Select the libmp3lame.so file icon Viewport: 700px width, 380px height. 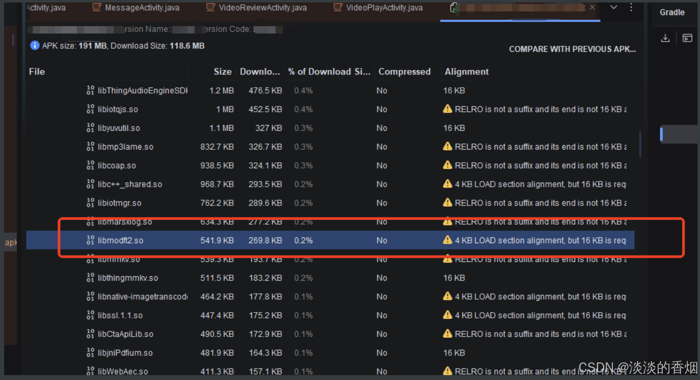pyautogui.click(x=90, y=147)
